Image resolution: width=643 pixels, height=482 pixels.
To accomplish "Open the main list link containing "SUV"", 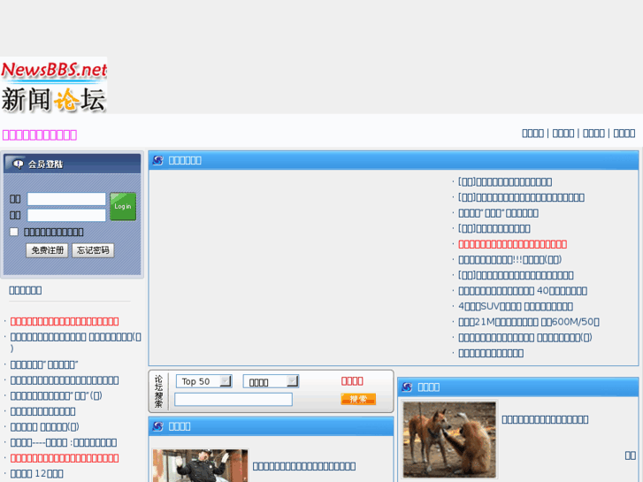I will (x=516, y=306).
